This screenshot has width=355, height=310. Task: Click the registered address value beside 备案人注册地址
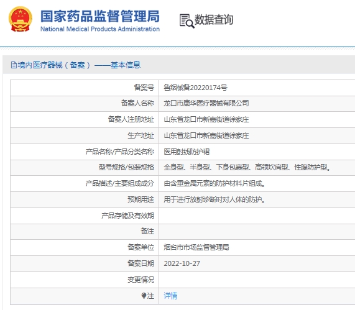click(206, 119)
